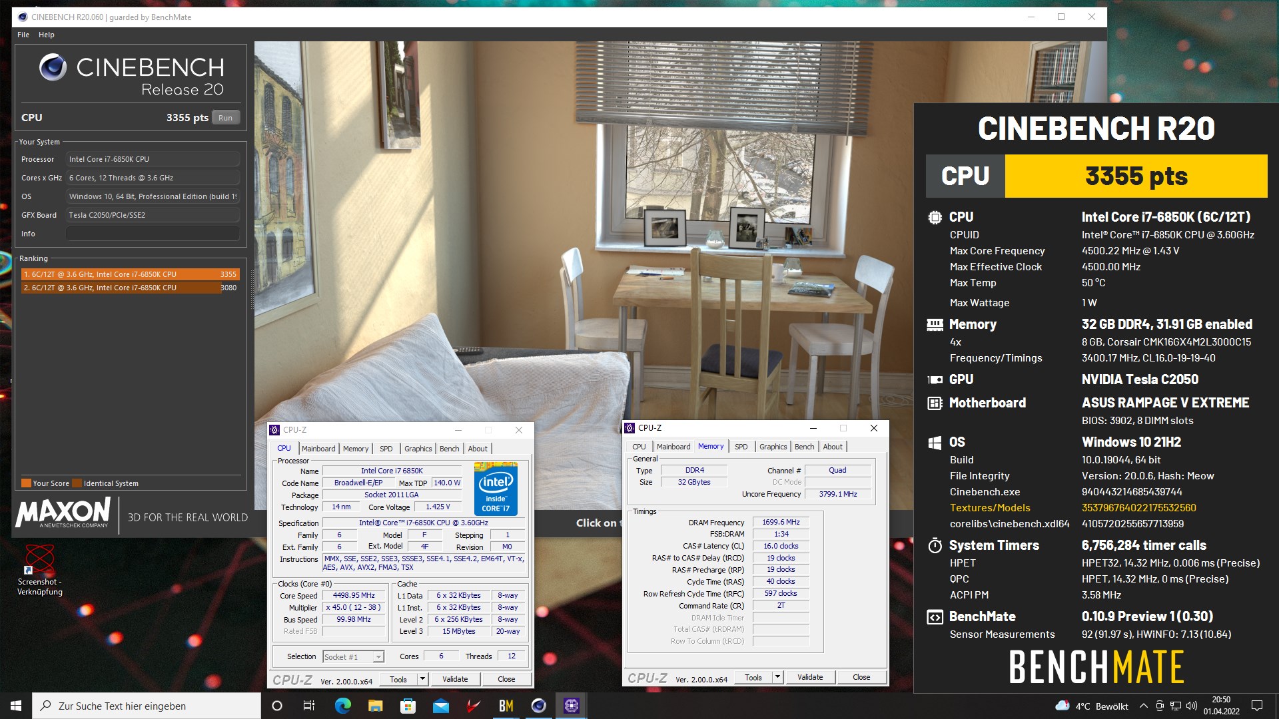Click Validate in right CPU-Z window
1279x719 pixels.
(810, 677)
